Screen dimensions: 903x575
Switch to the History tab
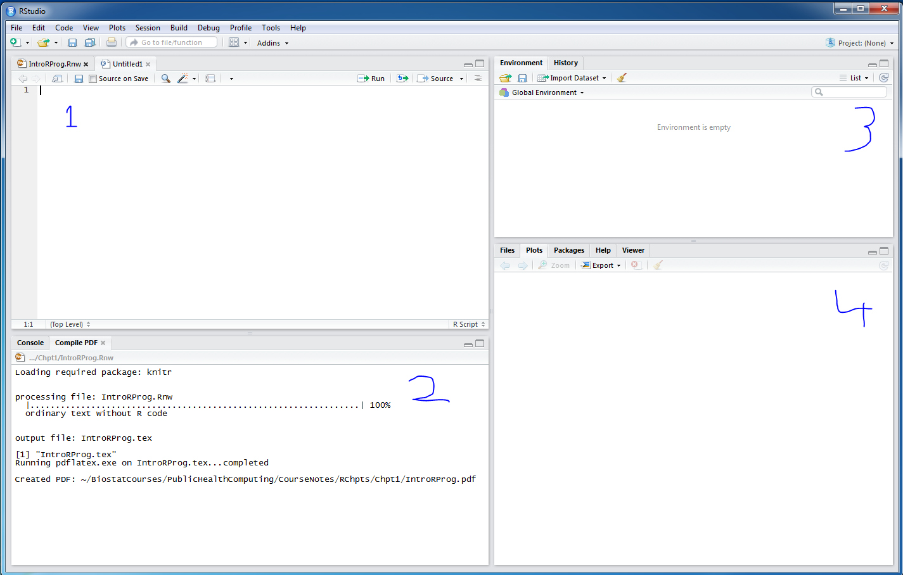click(565, 63)
